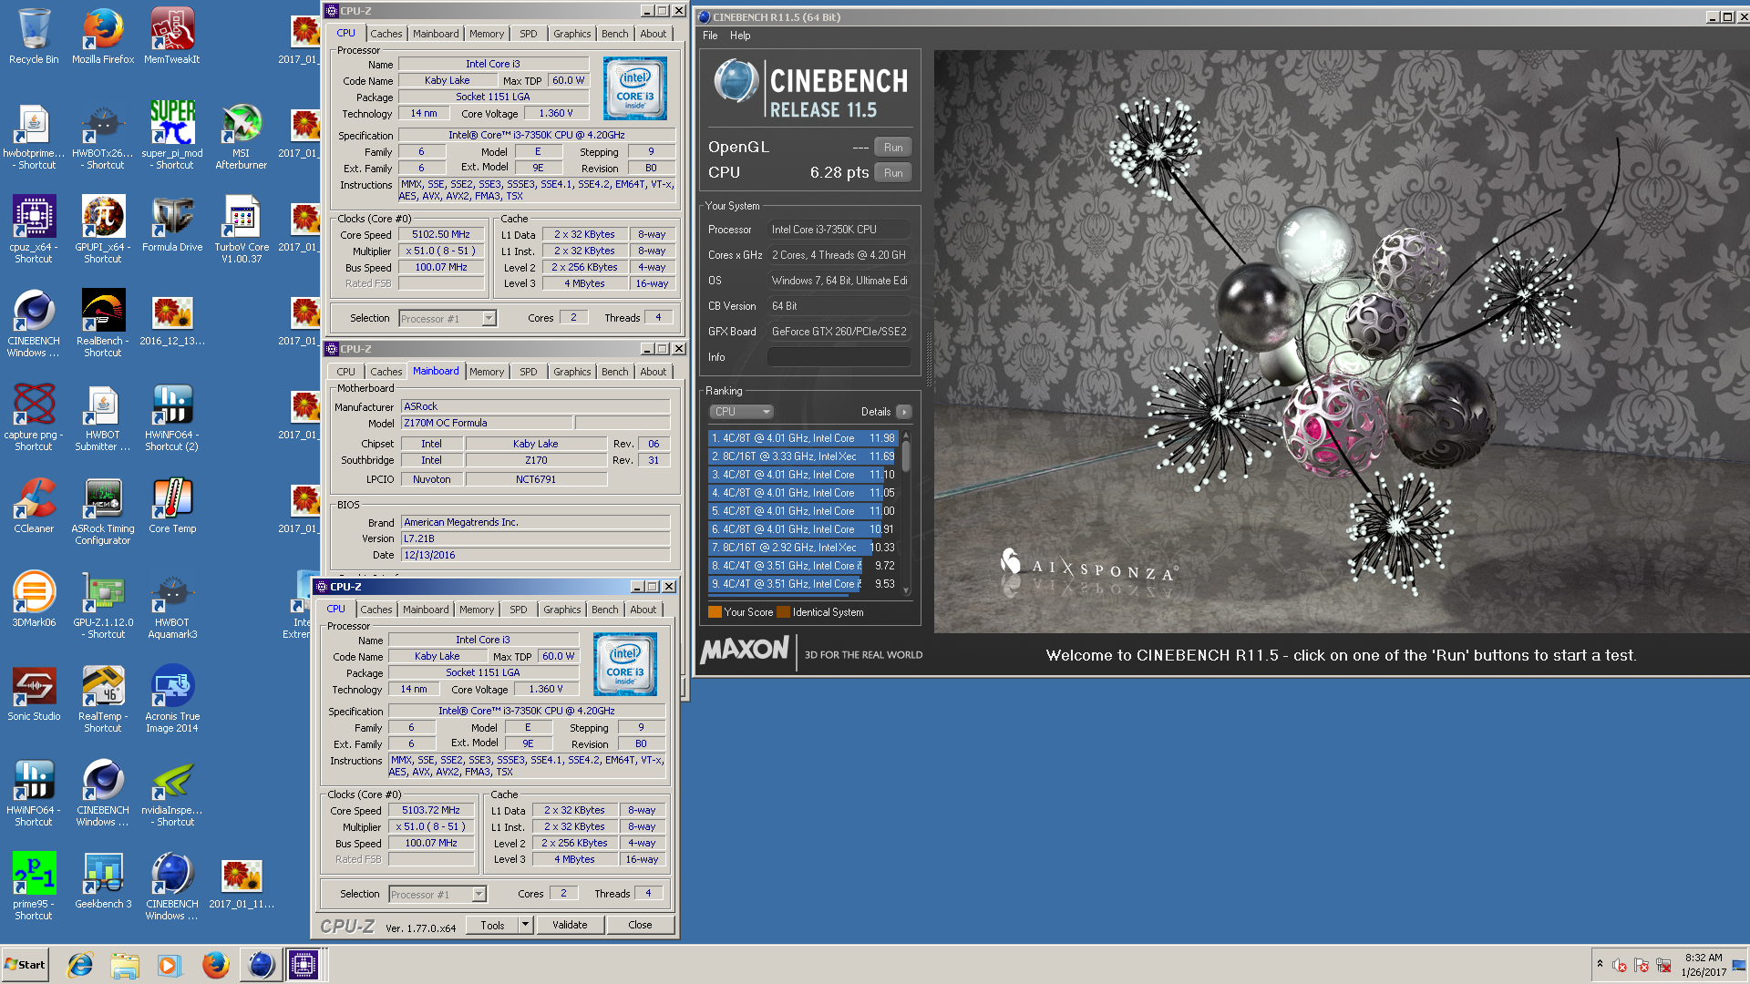1750x984 pixels.
Task: Open the Core Temp desktop icon
Action: [x=172, y=507]
